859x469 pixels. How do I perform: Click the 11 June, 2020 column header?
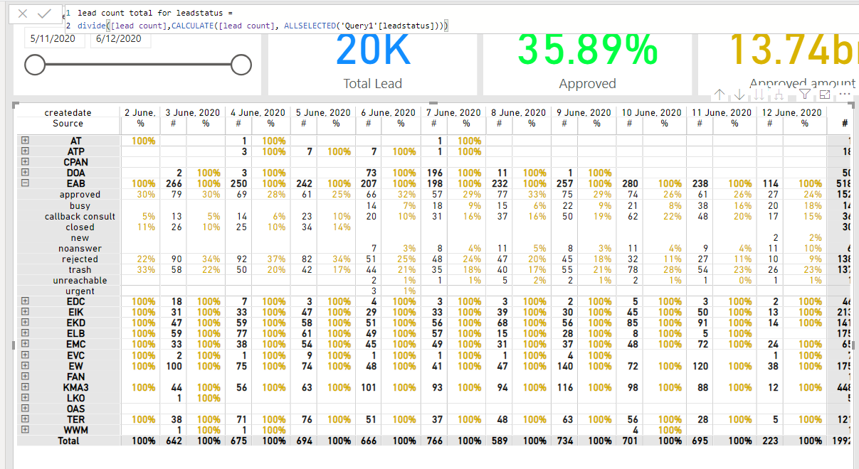click(722, 112)
